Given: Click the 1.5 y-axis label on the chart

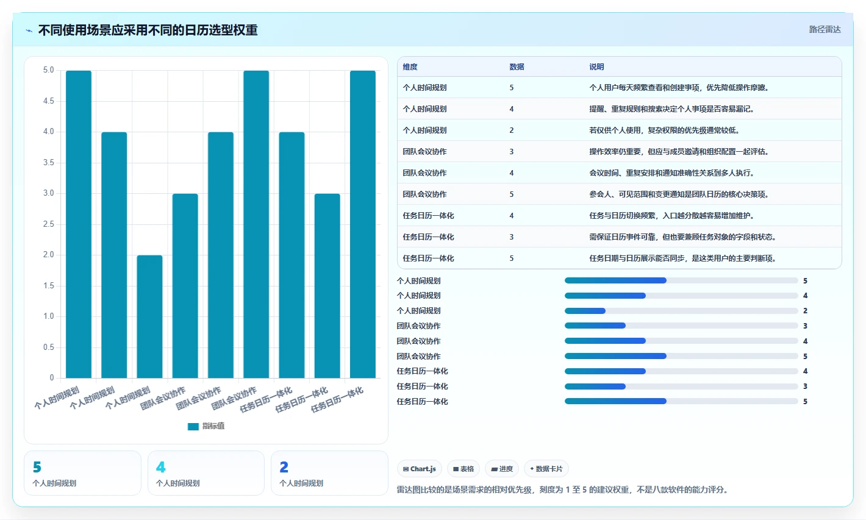Looking at the screenshot, I should 48,286.
